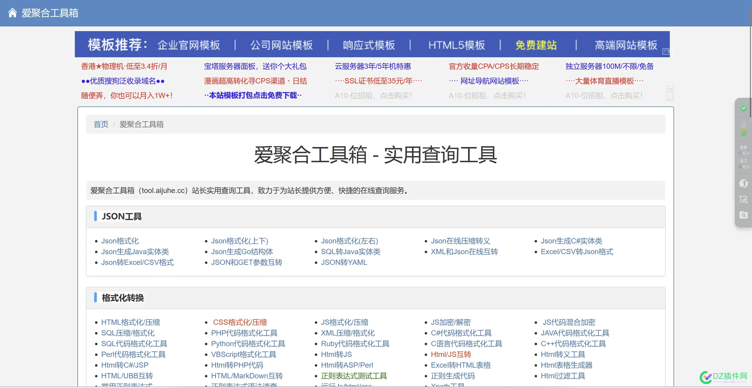Open the JS加密/解密 tool

[451, 322]
